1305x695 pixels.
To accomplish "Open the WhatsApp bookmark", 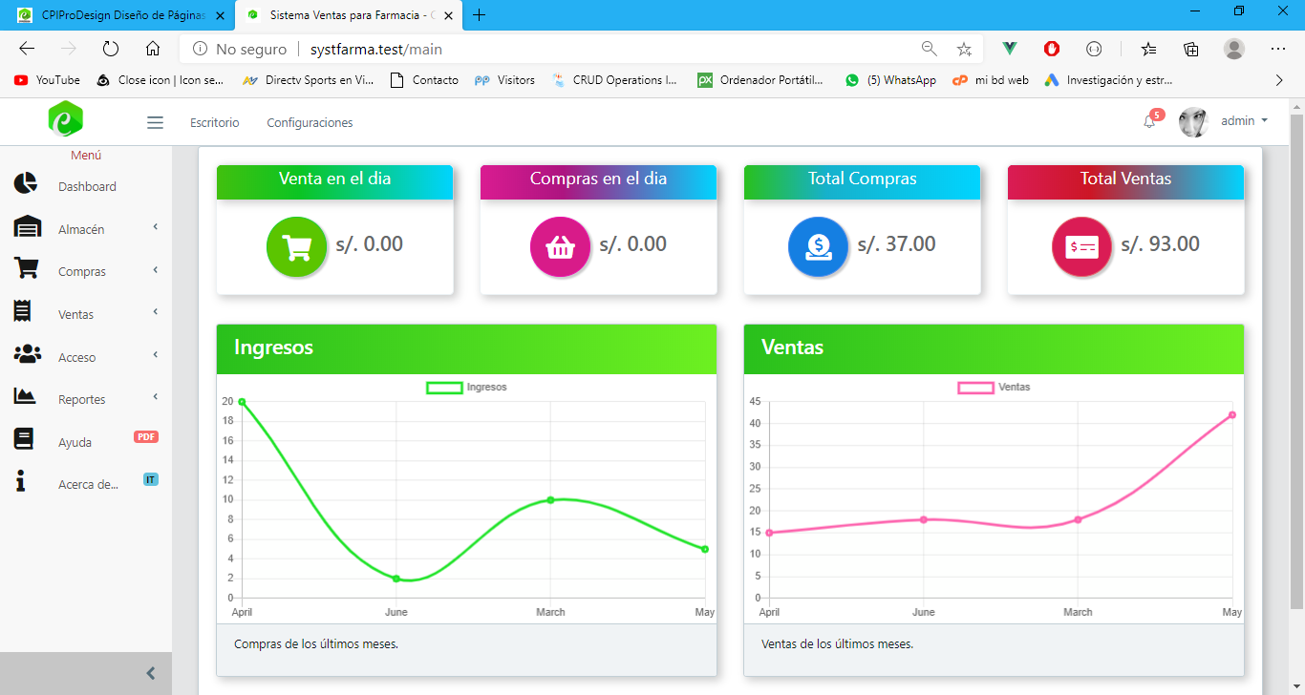I will (x=890, y=80).
